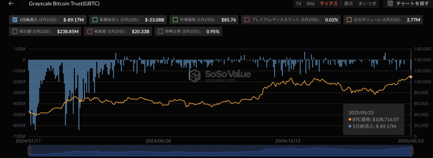
Task: Grab the right handle of range slider
Action: point(411,151)
